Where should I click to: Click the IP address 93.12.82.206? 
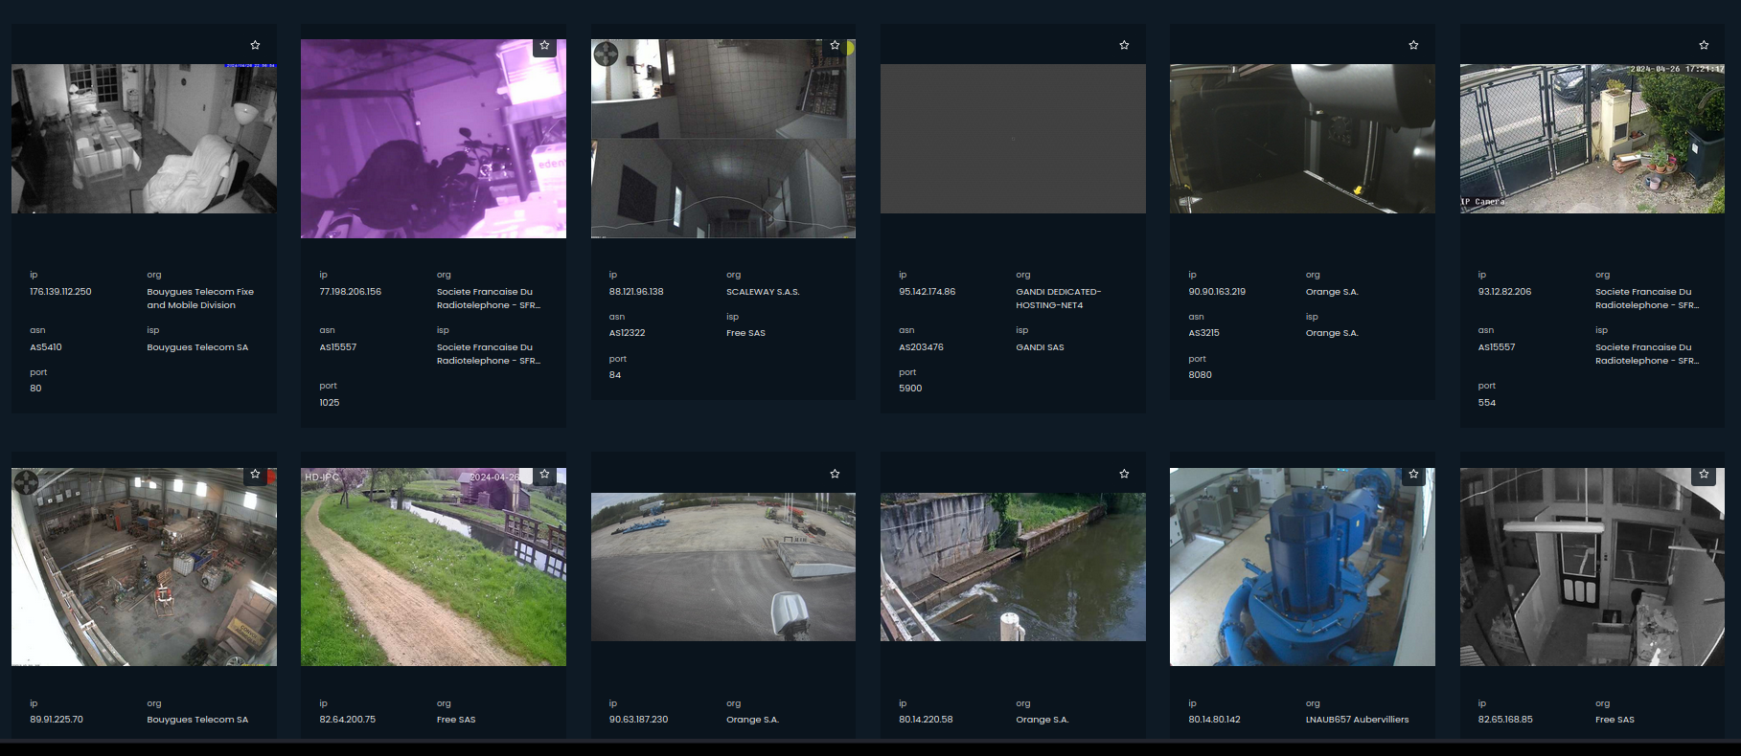(x=1504, y=292)
